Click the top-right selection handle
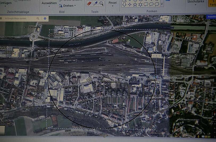This screenshot has width=216, height=142. [157, 29]
